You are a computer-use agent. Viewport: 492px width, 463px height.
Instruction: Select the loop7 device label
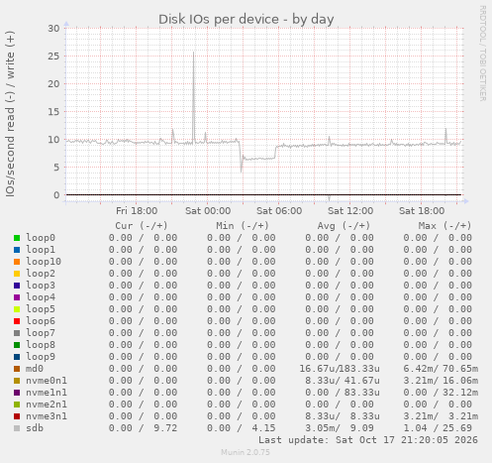tap(41, 333)
